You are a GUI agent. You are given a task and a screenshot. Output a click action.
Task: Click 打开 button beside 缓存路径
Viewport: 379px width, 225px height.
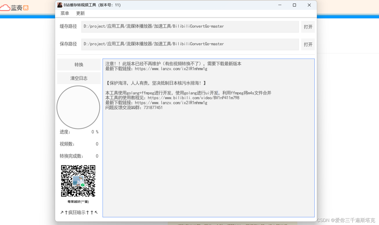308,27
